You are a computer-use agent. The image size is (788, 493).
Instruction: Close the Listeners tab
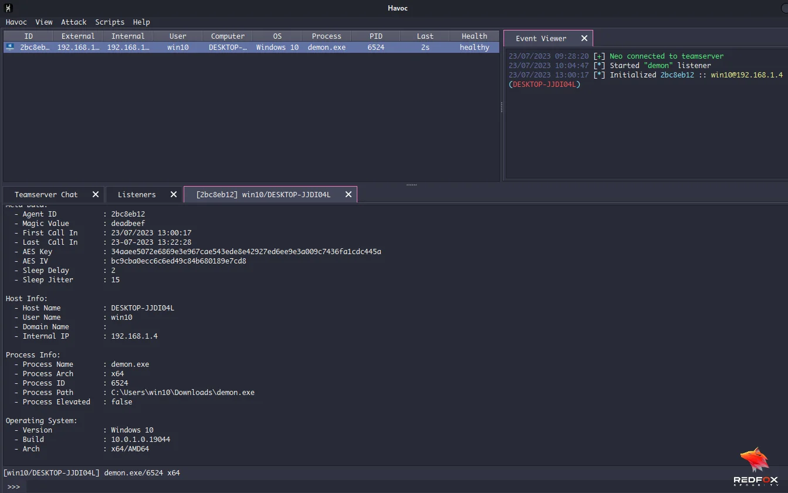174,194
